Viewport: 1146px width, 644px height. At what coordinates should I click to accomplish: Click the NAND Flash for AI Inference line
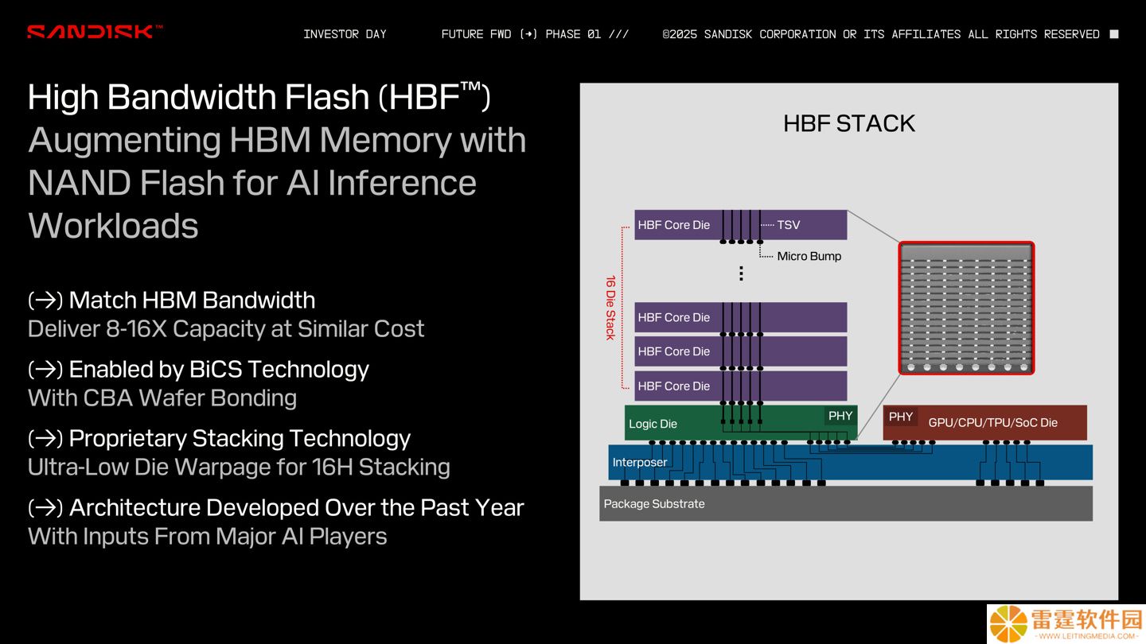coord(252,183)
